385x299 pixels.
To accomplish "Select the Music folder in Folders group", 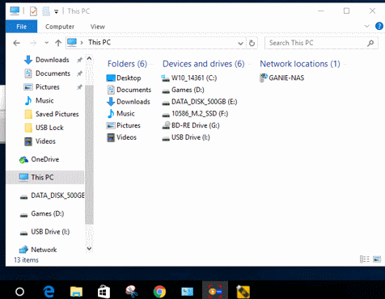I will click(121, 113).
